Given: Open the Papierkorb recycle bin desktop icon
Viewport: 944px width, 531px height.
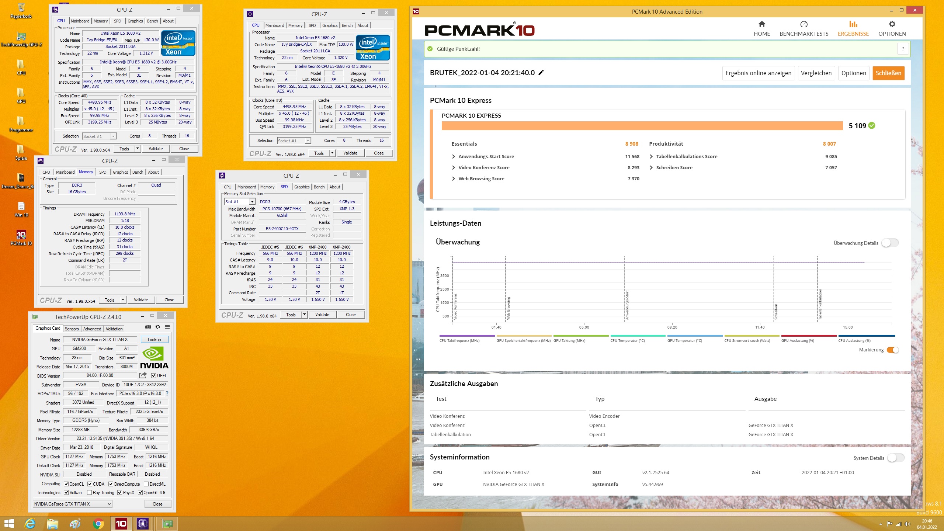Looking at the screenshot, I should point(21,10).
